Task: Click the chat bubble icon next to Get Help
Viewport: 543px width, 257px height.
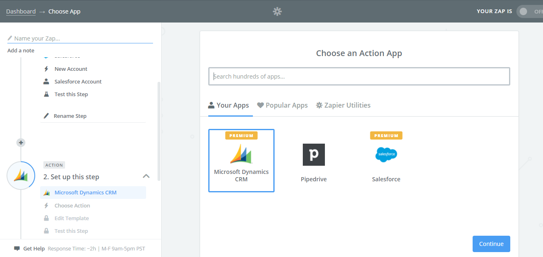Action: (x=17, y=248)
